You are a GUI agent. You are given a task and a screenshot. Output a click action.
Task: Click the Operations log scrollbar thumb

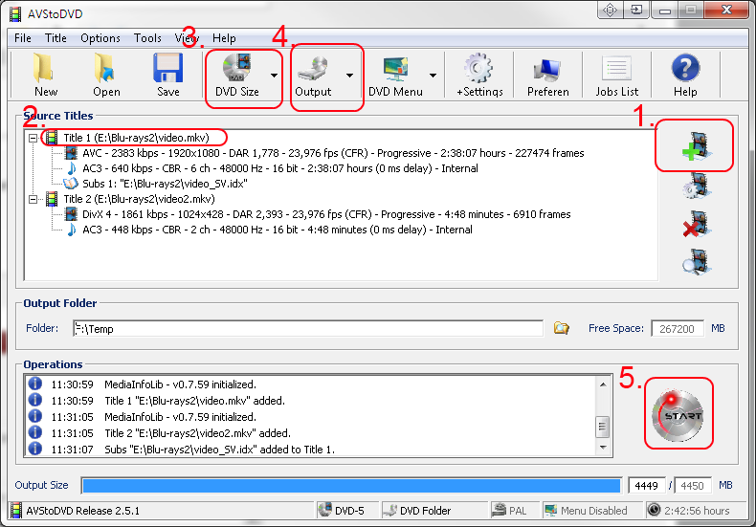point(603,427)
